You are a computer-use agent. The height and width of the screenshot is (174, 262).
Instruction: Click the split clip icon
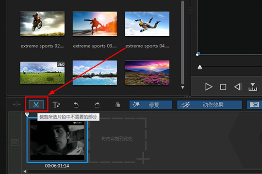16,104
